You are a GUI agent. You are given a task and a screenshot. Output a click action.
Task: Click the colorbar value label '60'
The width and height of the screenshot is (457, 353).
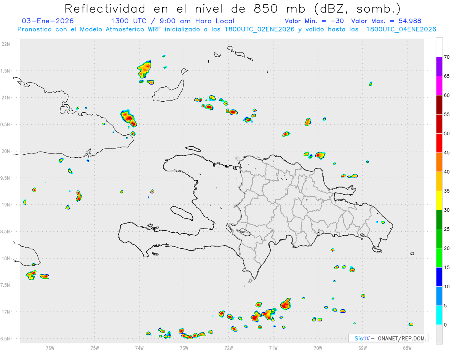click(447, 95)
